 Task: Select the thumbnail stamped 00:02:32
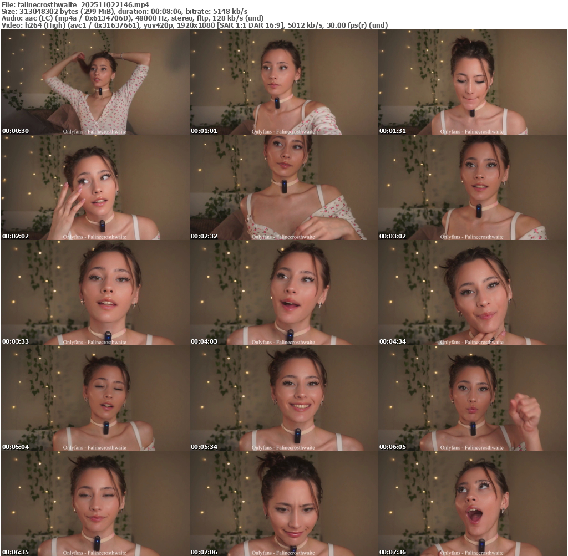pyautogui.click(x=284, y=187)
